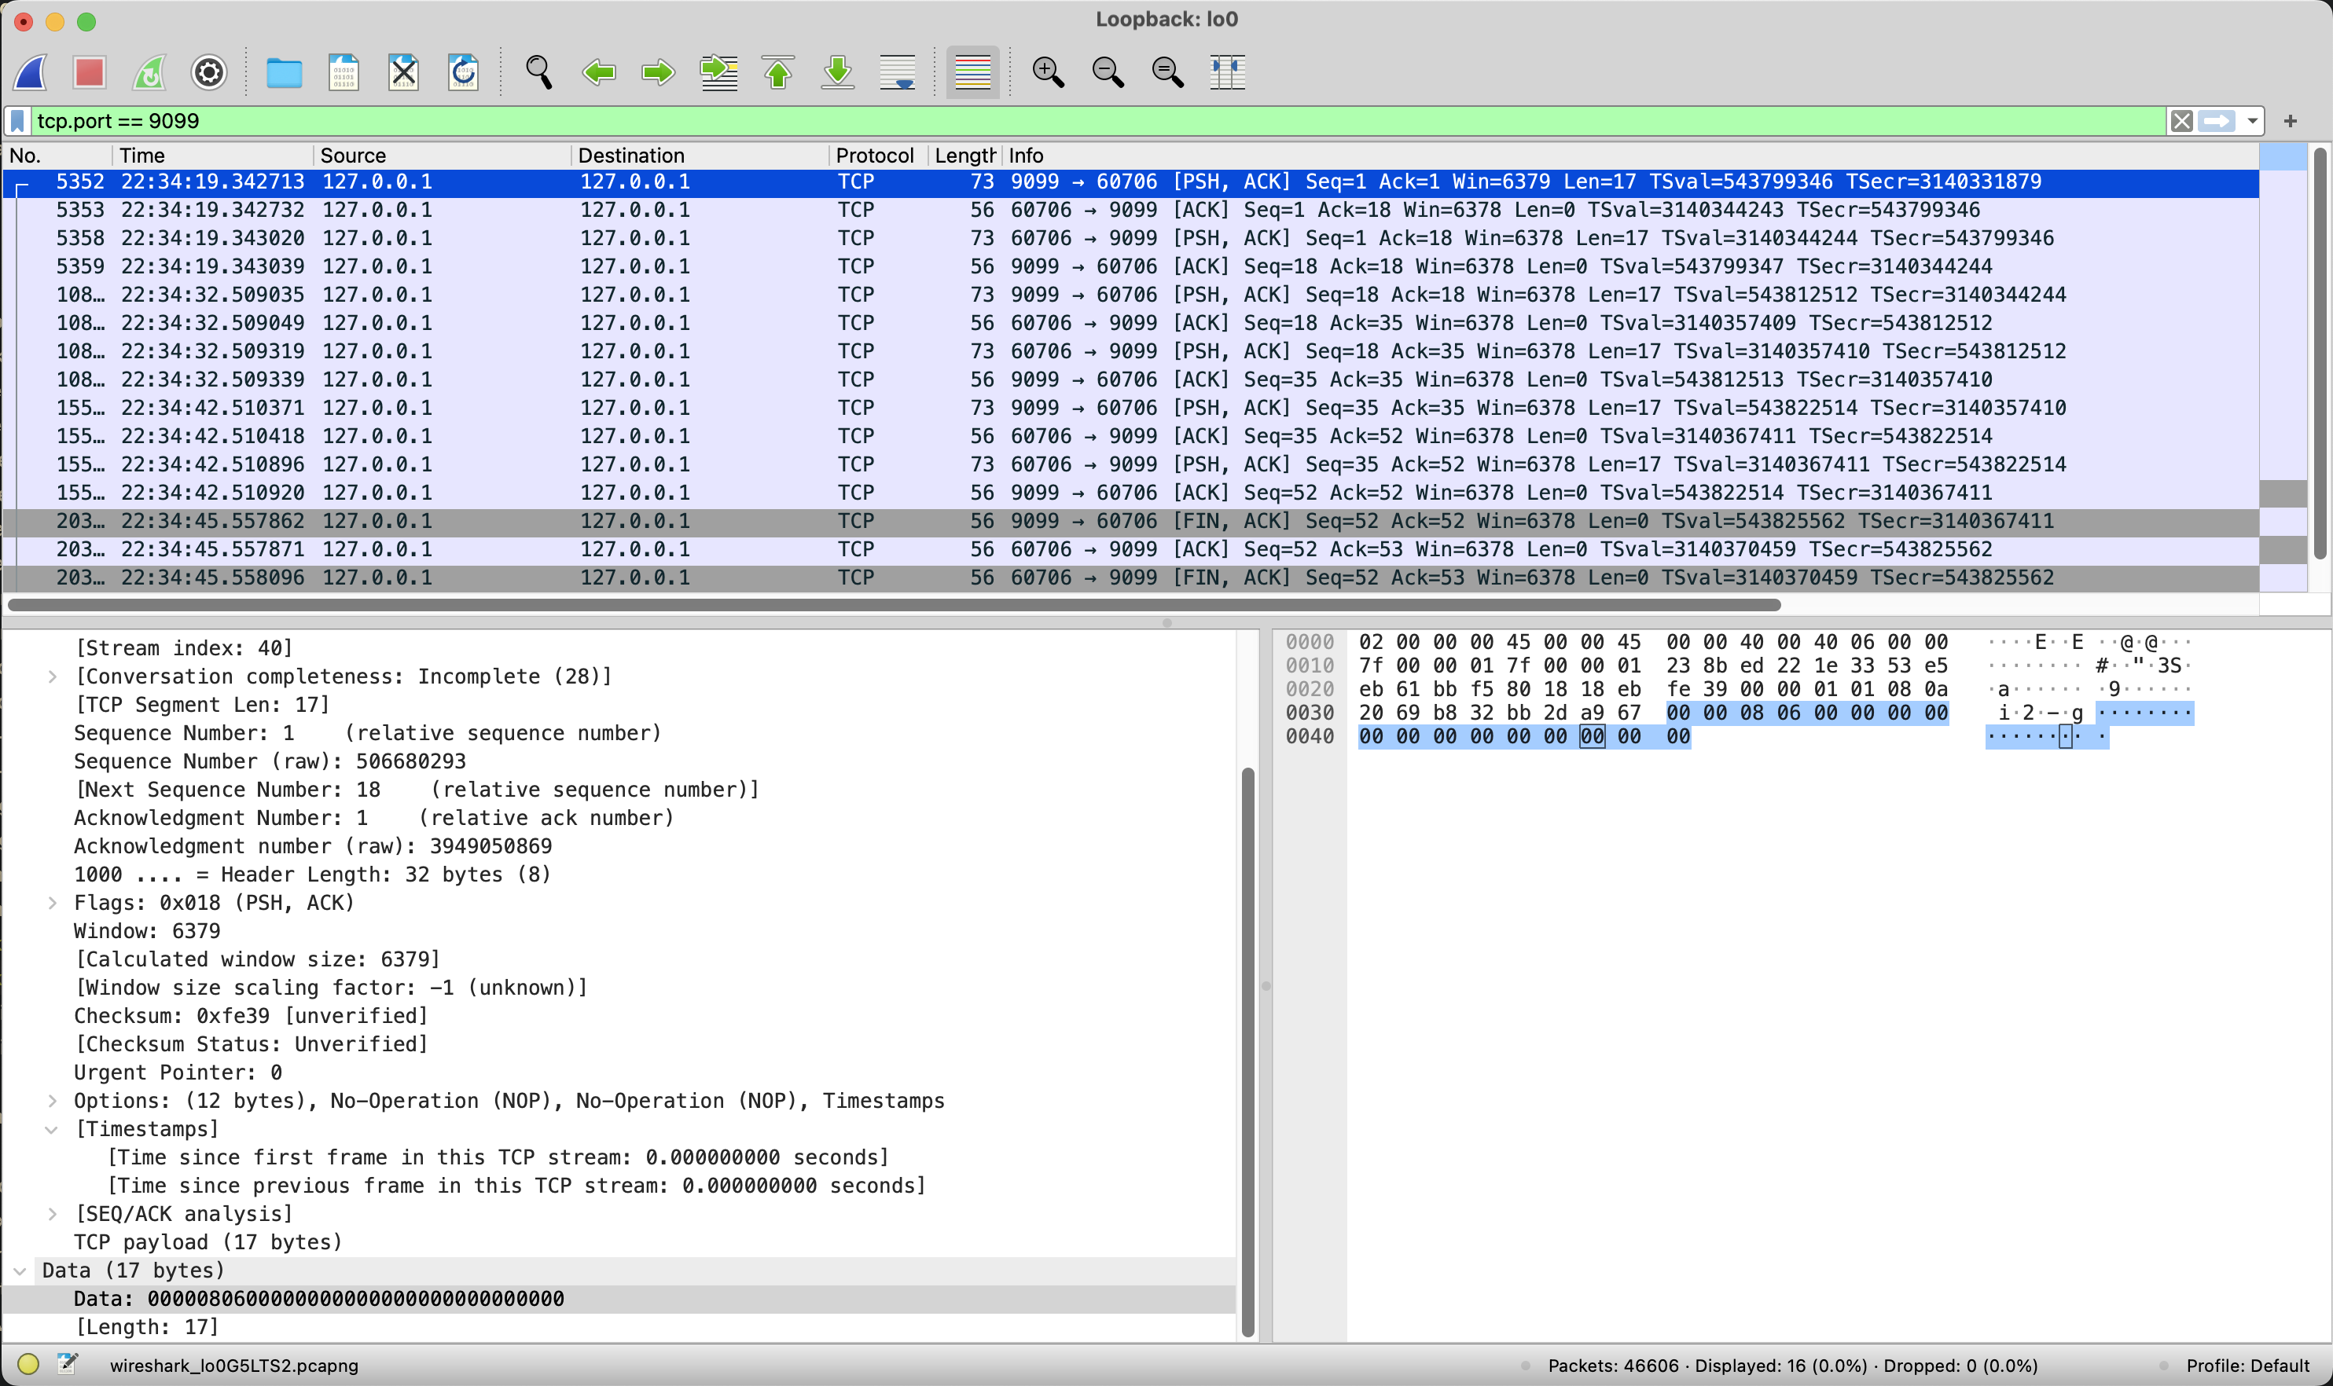Restart the current capture

(x=149, y=72)
